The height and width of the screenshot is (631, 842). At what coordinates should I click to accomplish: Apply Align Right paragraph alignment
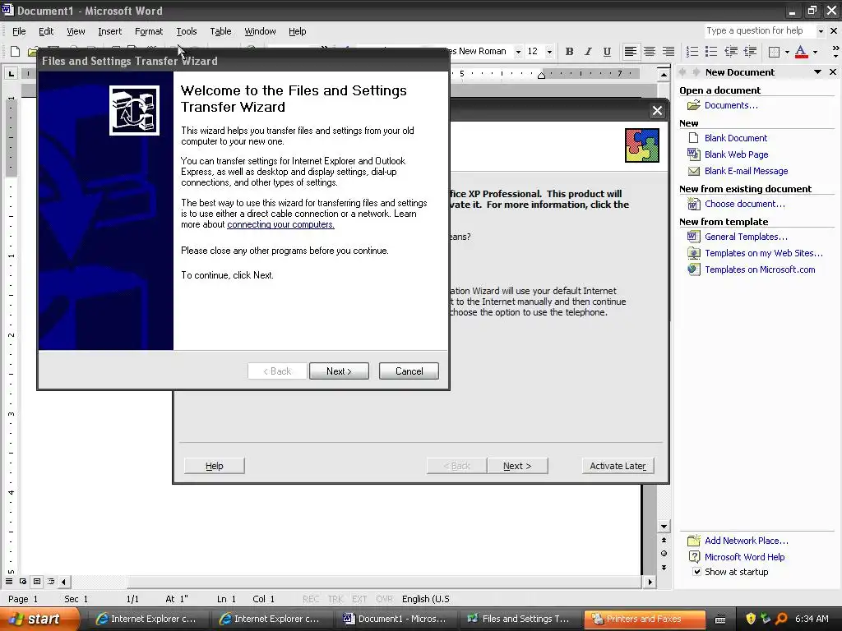pyautogui.click(x=668, y=52)
